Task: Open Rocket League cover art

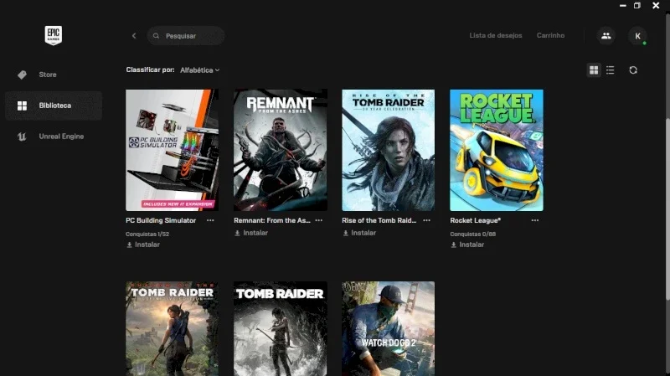Action: [497, 150]
